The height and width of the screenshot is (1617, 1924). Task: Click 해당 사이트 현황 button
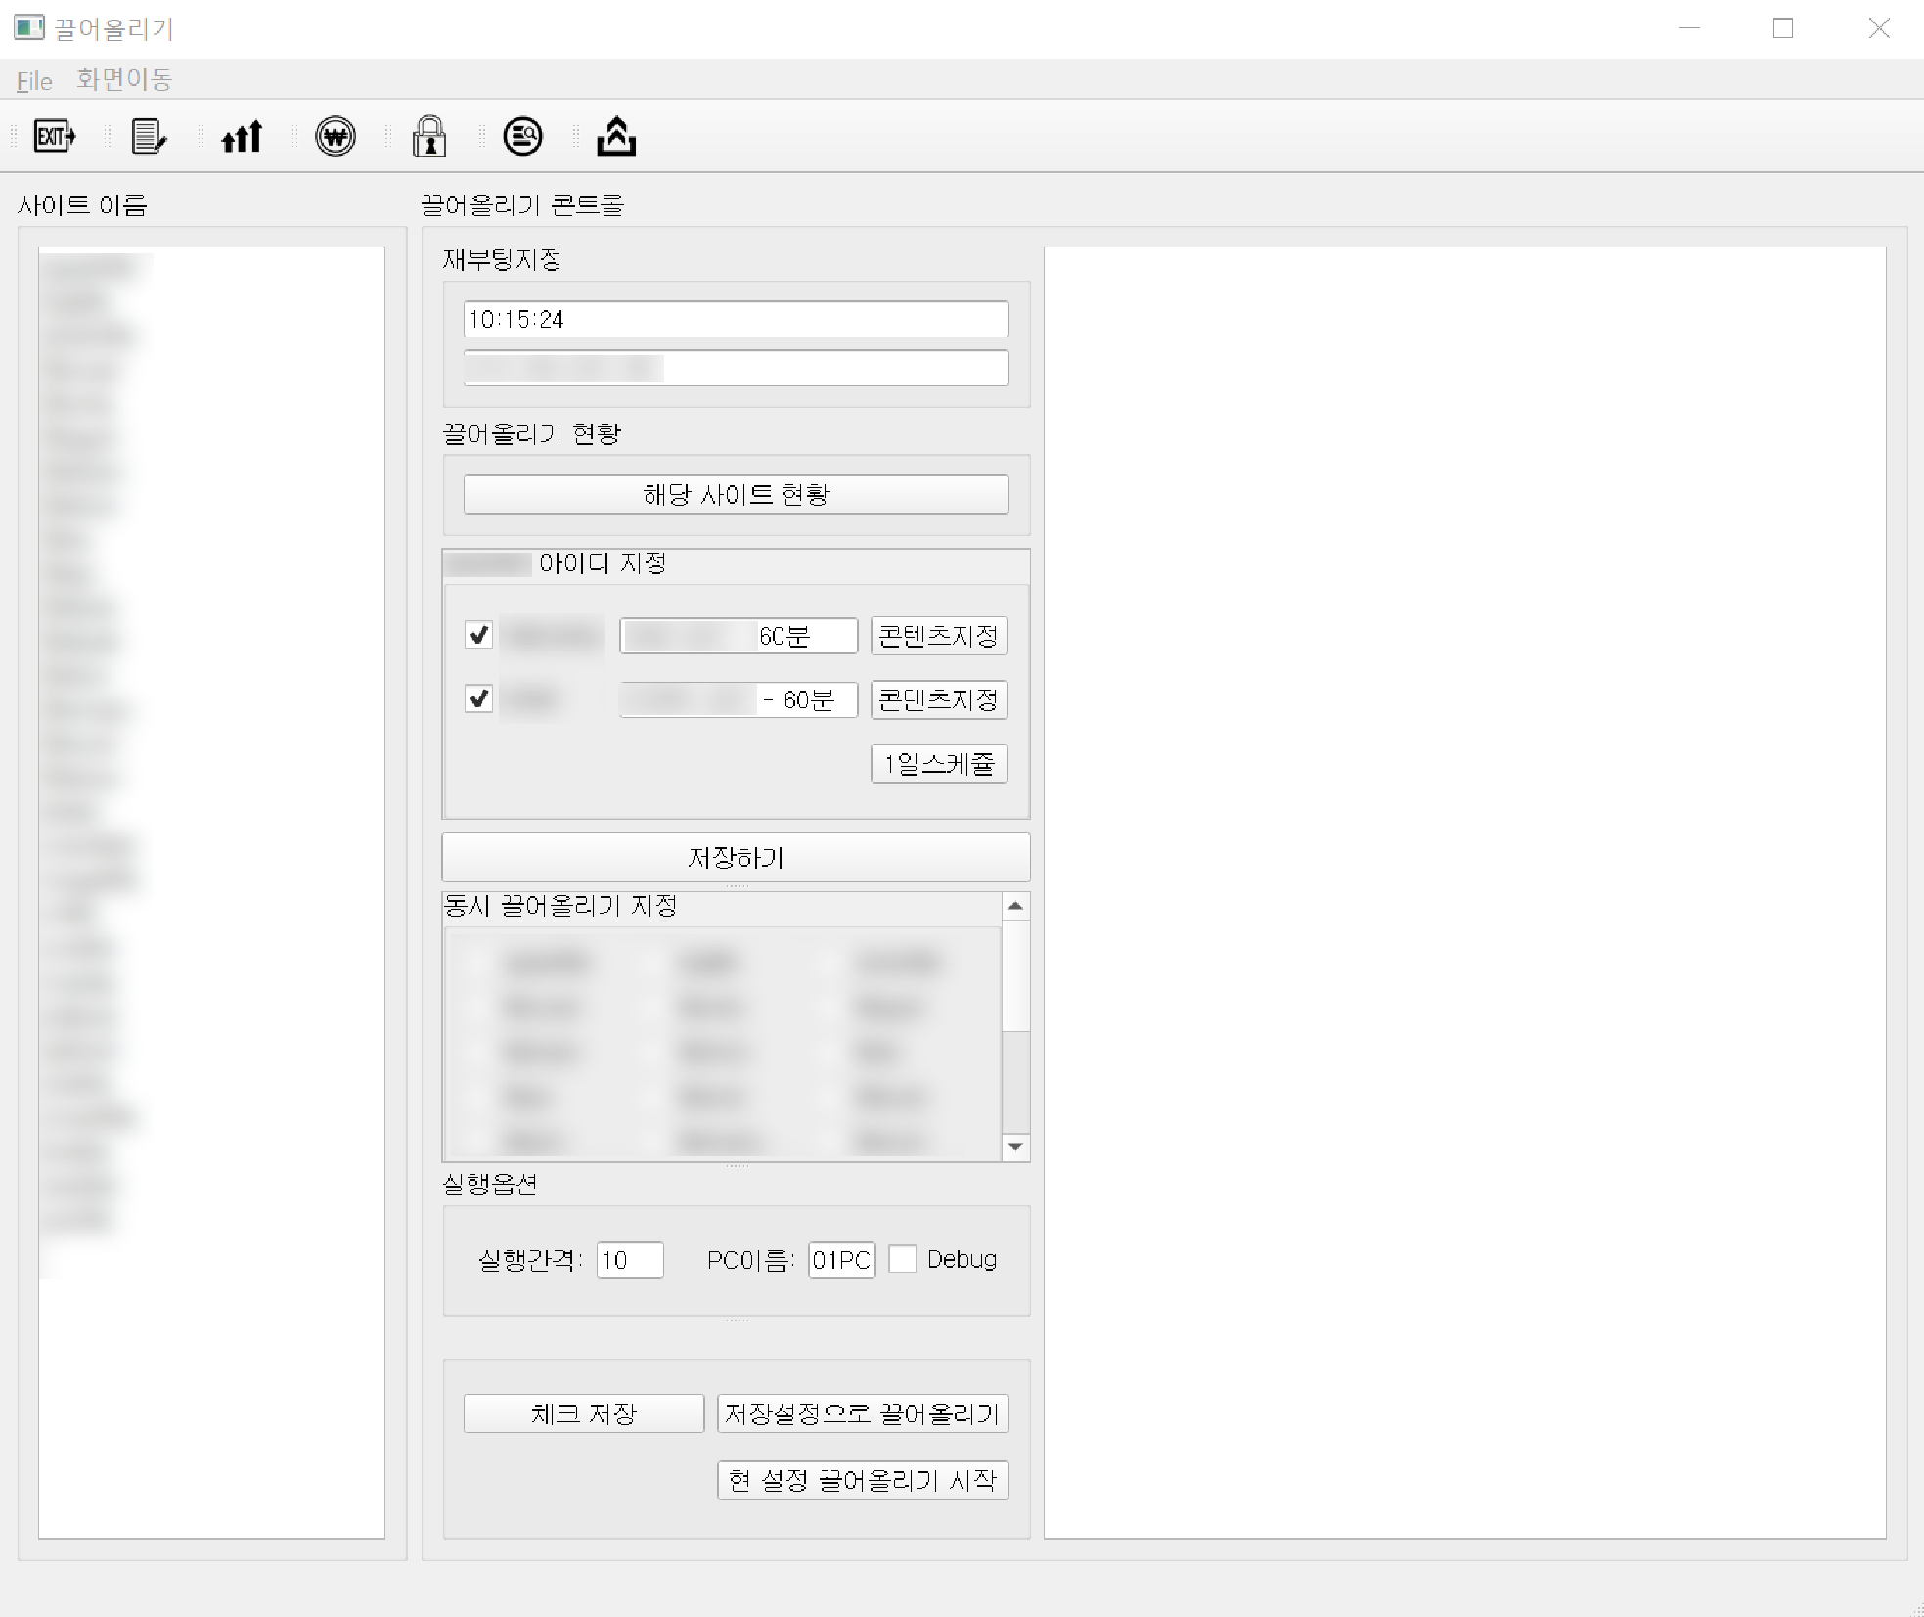pos(736,494)
